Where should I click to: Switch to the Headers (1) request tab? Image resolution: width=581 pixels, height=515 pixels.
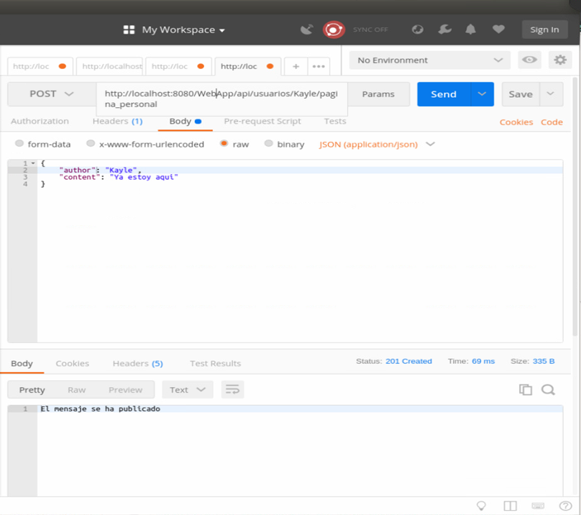click(117, 122)
